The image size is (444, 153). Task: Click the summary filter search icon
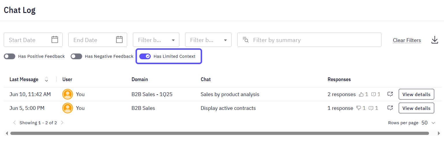(245, 40)
